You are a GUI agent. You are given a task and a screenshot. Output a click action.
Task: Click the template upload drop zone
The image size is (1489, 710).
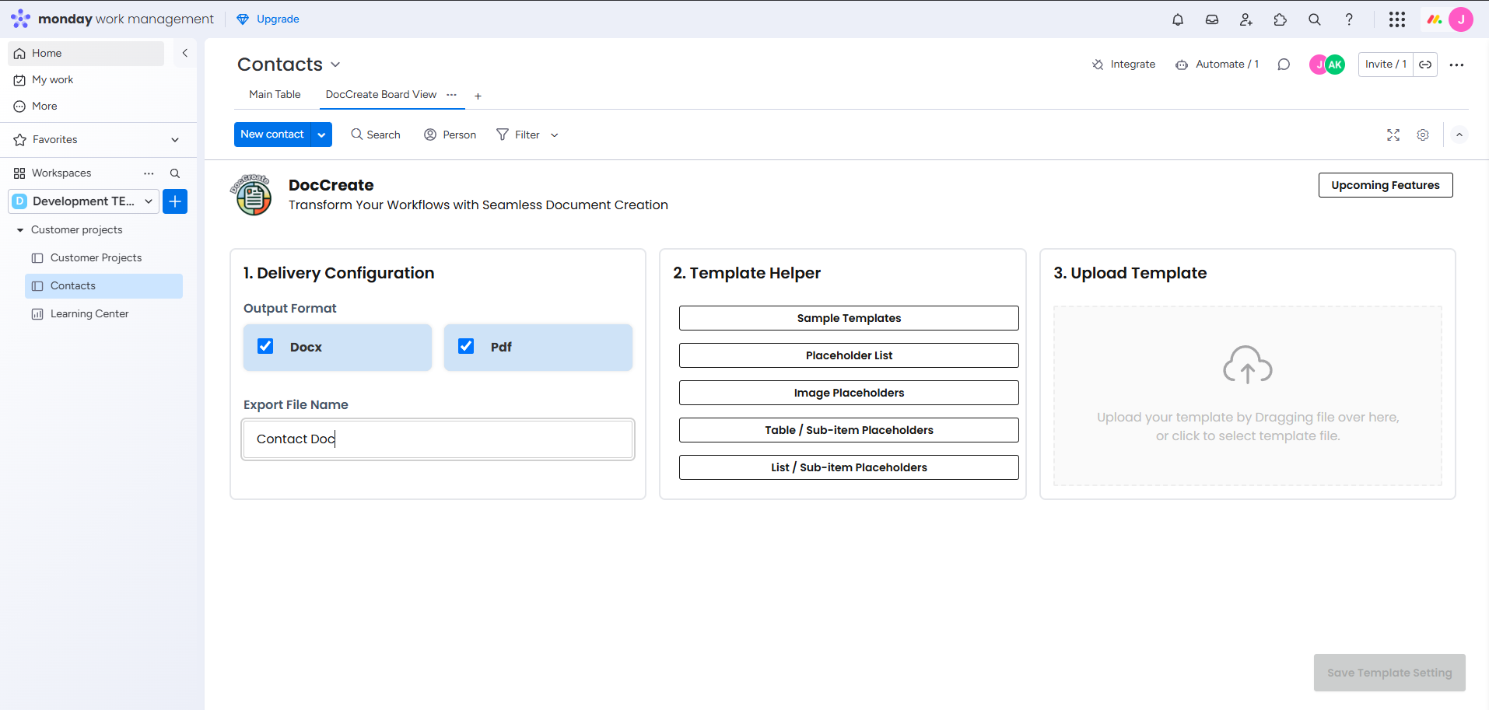pyautogui.click(x=1248, y=396)
